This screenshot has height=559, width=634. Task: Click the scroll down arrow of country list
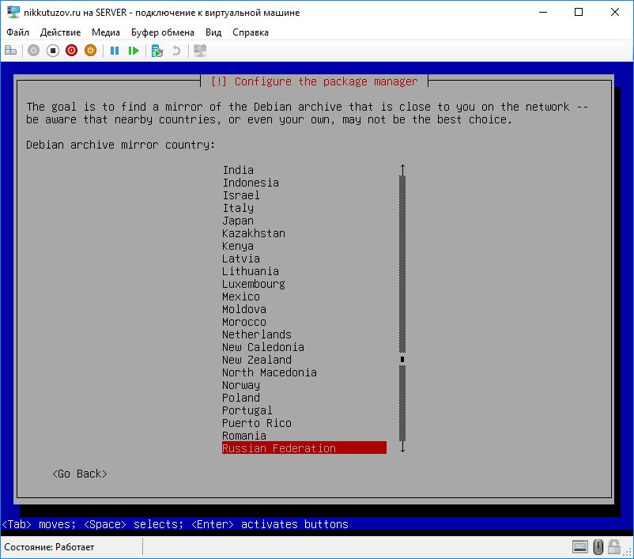(402, 448)
